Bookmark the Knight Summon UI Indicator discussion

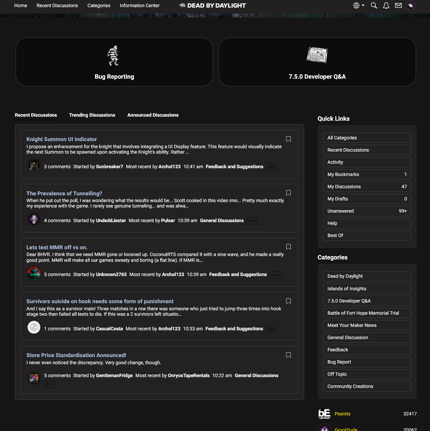coord(288,139)
